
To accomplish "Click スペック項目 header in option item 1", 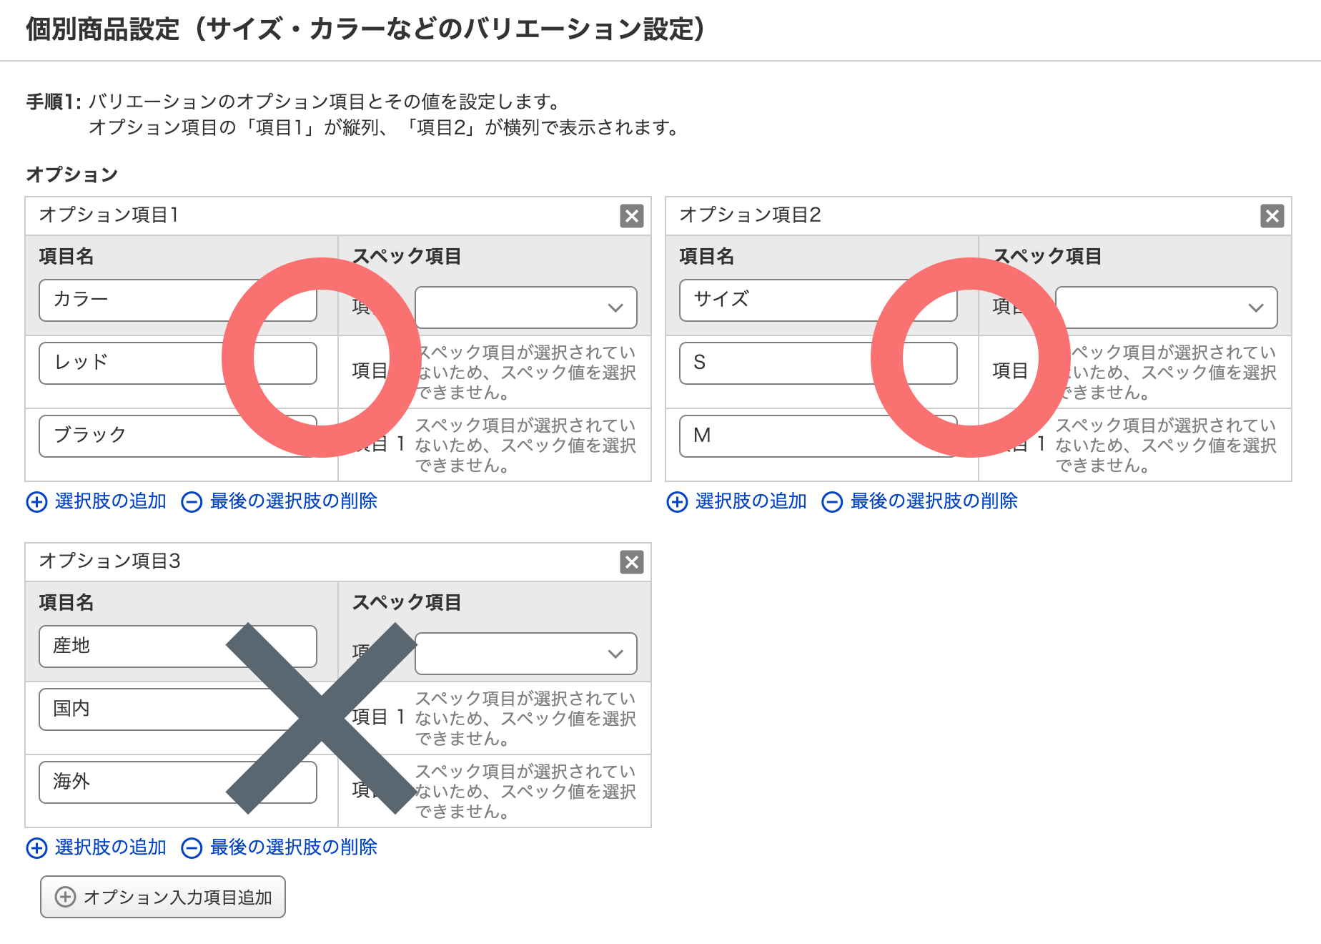I will pyautogui.click(x=407, y=256).
